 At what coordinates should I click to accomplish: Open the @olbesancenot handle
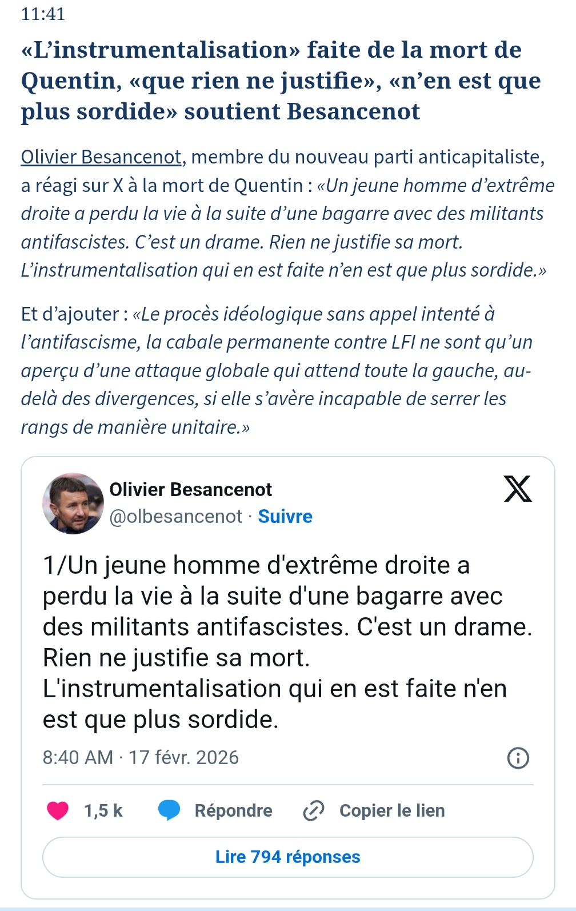point(175,517)
